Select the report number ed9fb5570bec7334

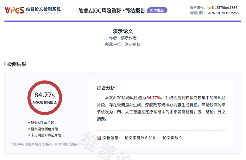[222, 8]
